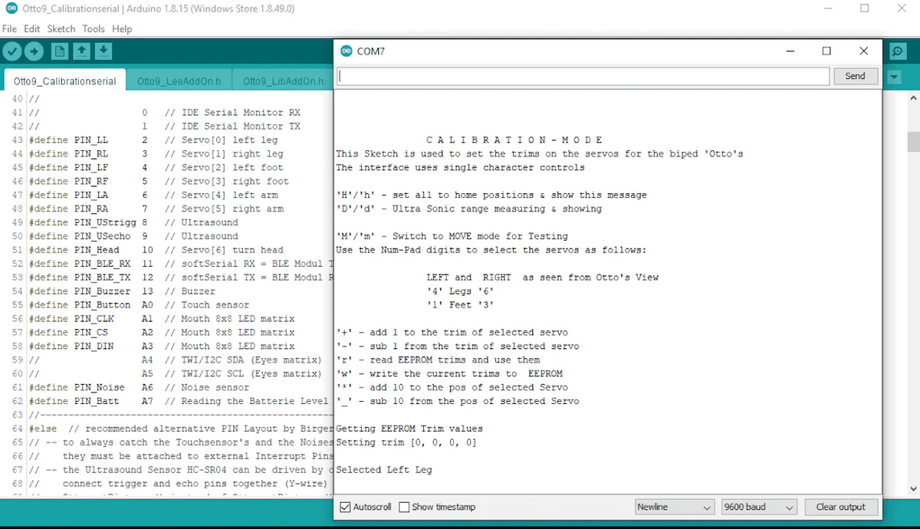Maximize the Arduino IDE main window
The image size is (920, 529).
tap(864, 9)
